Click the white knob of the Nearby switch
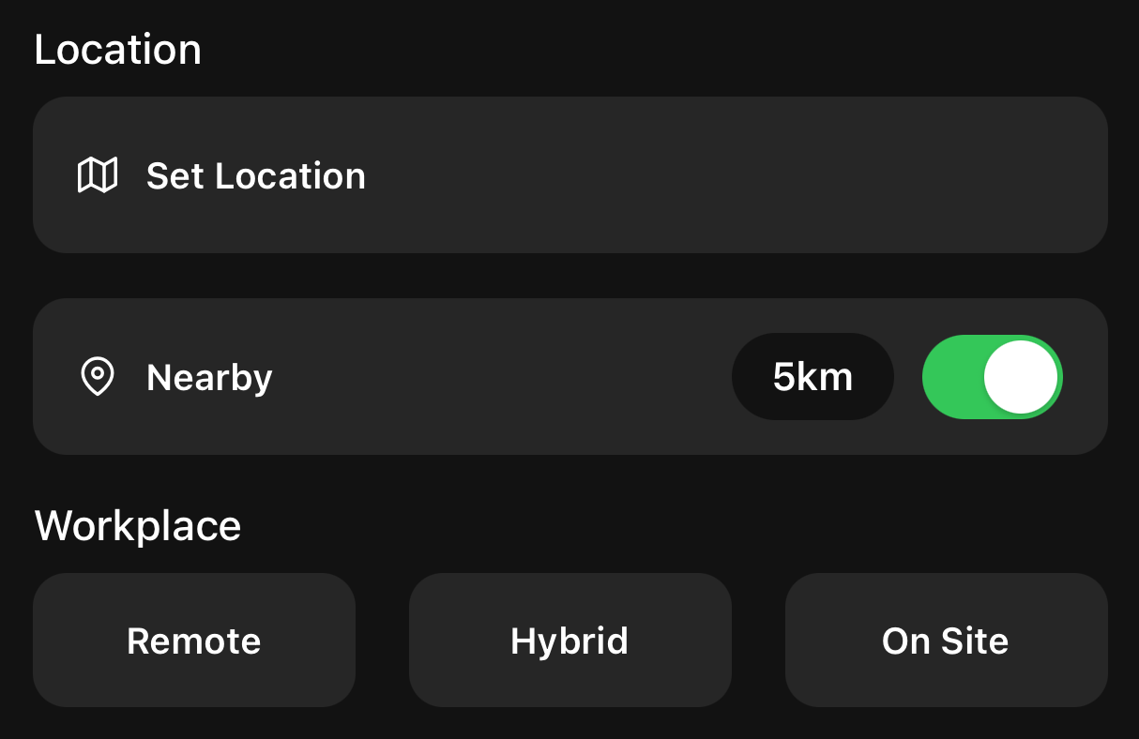The image size is (1139, 739). click(1021, 377)
